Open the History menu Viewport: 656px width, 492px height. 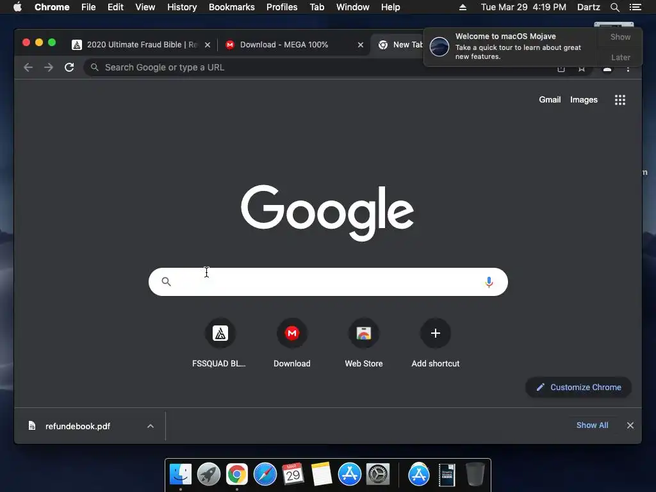182,7
